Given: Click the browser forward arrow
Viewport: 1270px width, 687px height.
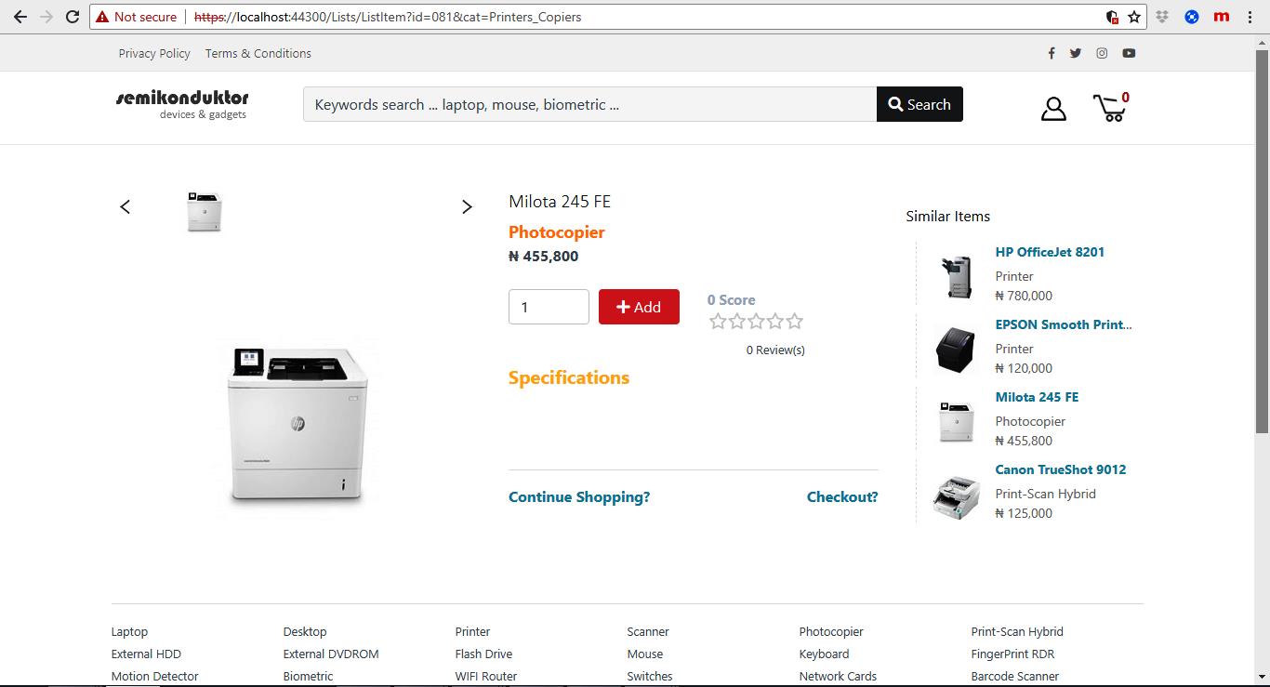Looking at the screenshot, I should click(46, 17).
